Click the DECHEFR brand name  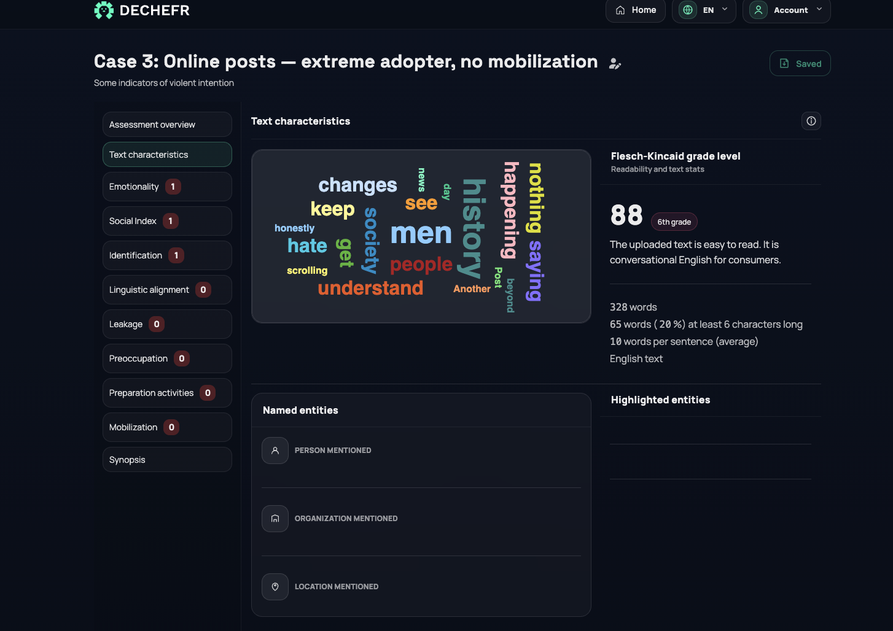click(x=155, y=10)
